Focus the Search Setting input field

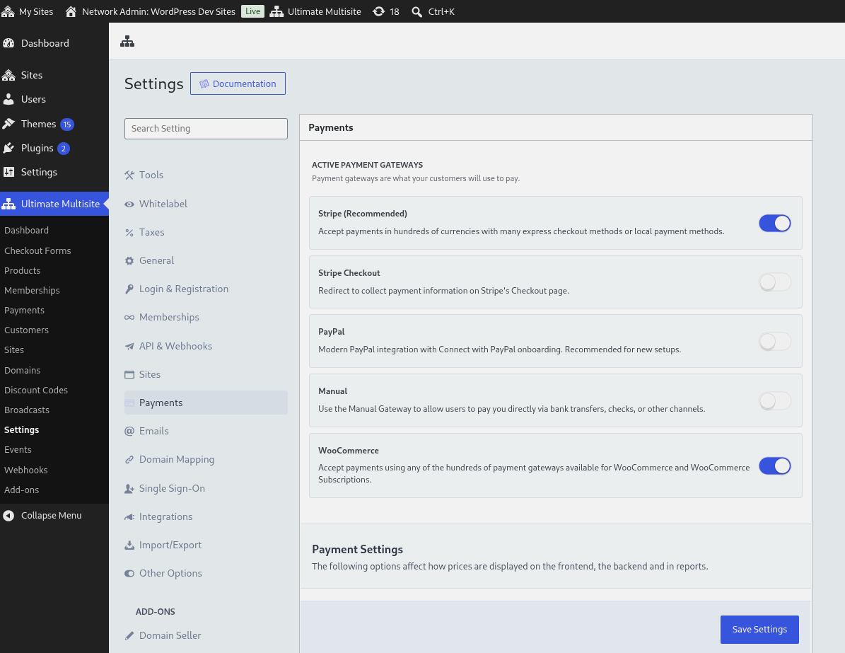(x=206, y=128)
